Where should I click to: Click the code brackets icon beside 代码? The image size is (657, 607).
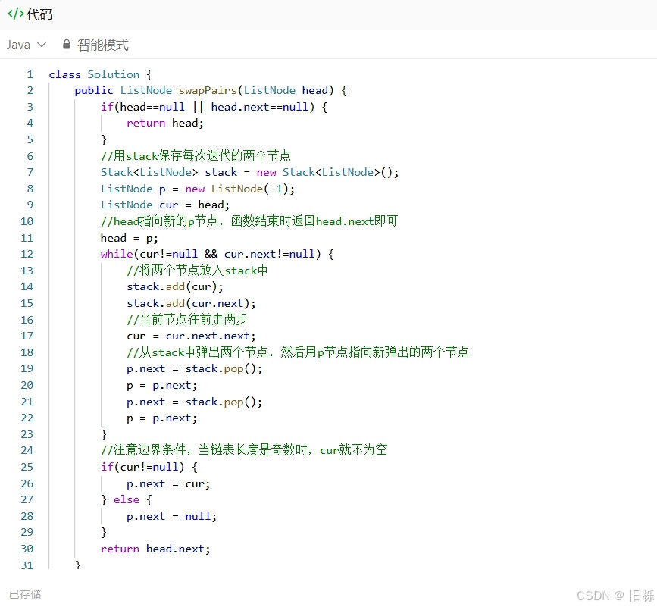coord(16,14)
